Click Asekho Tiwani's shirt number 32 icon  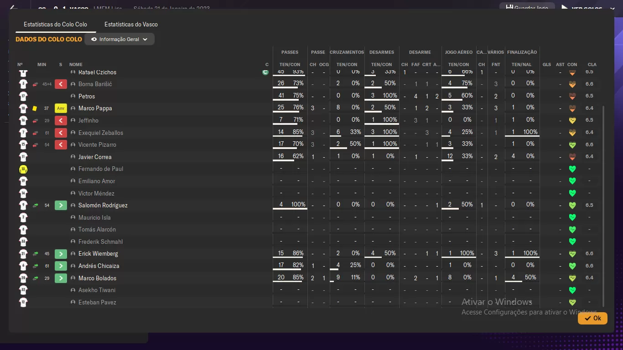23,290
